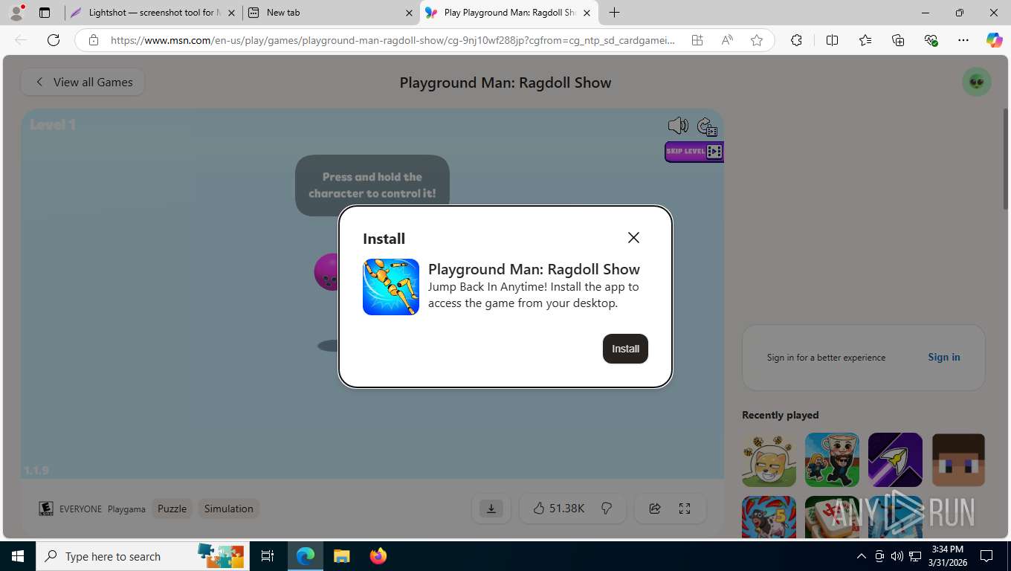Screen dimensions: 1011x571
Task: Open the notification center icon
Action: pyautogui.click(x=986, y=556)
